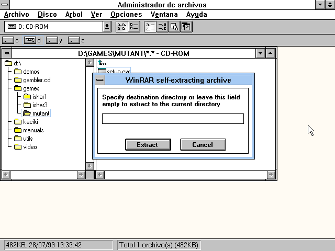Show file names only view icon
Viewport: 335px width, 251px height.
[x=121, y=26]
